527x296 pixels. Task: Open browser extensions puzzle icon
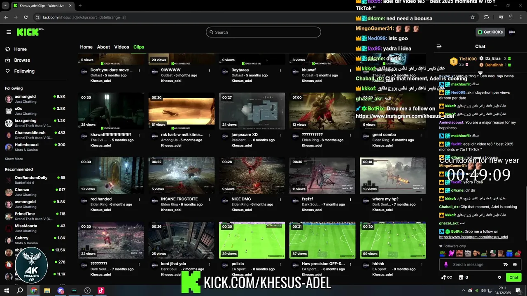coord(486,17)
